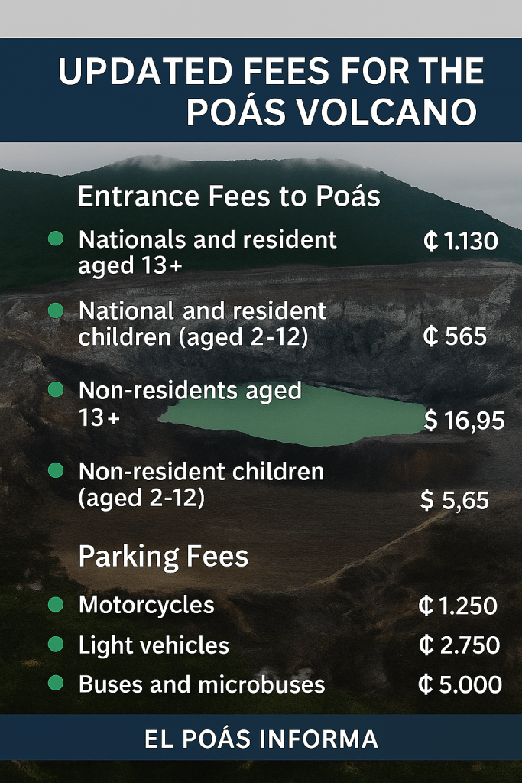522x783 pixels.
Task: Select the ₡2.750 light vehicles parking fee
Action: tap(459, 645)
